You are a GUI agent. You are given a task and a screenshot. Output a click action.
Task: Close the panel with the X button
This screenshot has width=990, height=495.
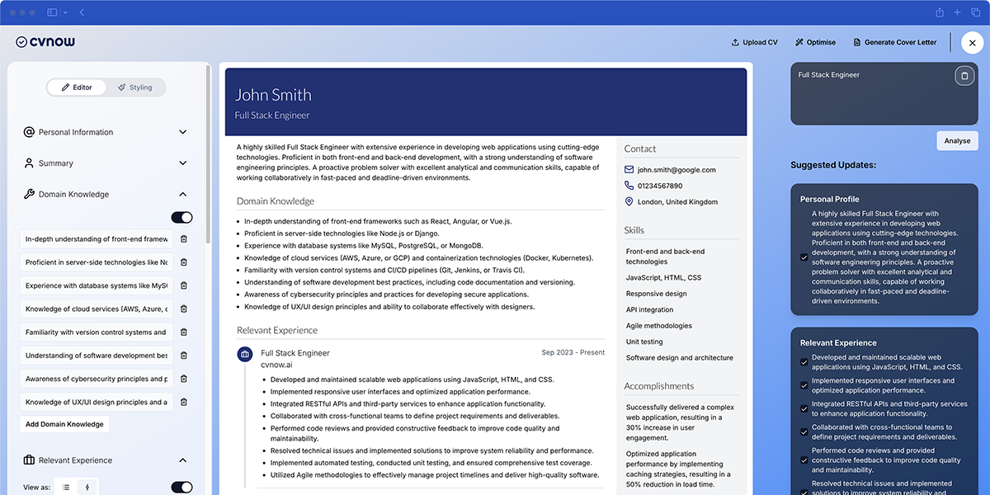(x=973, y=43)
